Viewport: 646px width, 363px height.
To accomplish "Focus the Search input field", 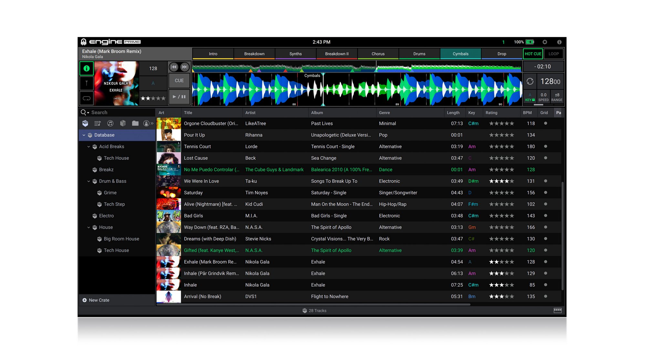I will coord(122,112).
